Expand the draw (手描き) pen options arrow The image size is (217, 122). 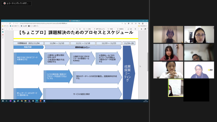click(x=115, y=29)
